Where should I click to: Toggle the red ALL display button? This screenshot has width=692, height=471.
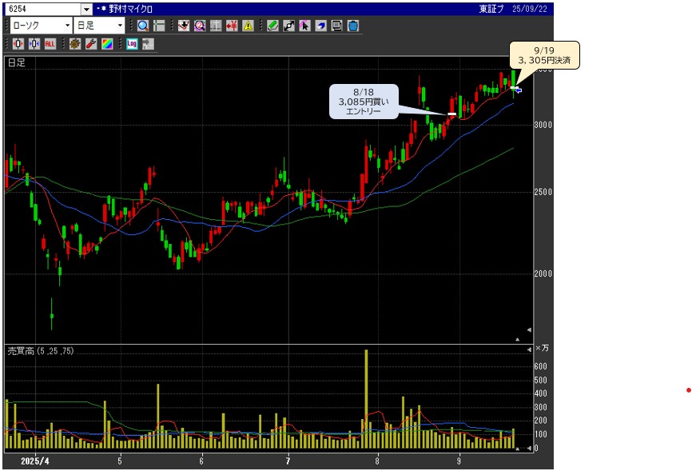click(50, 43)
